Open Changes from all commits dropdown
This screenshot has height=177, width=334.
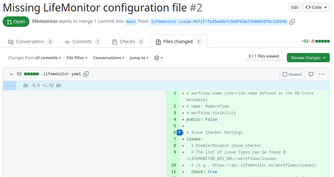(34, 58)
